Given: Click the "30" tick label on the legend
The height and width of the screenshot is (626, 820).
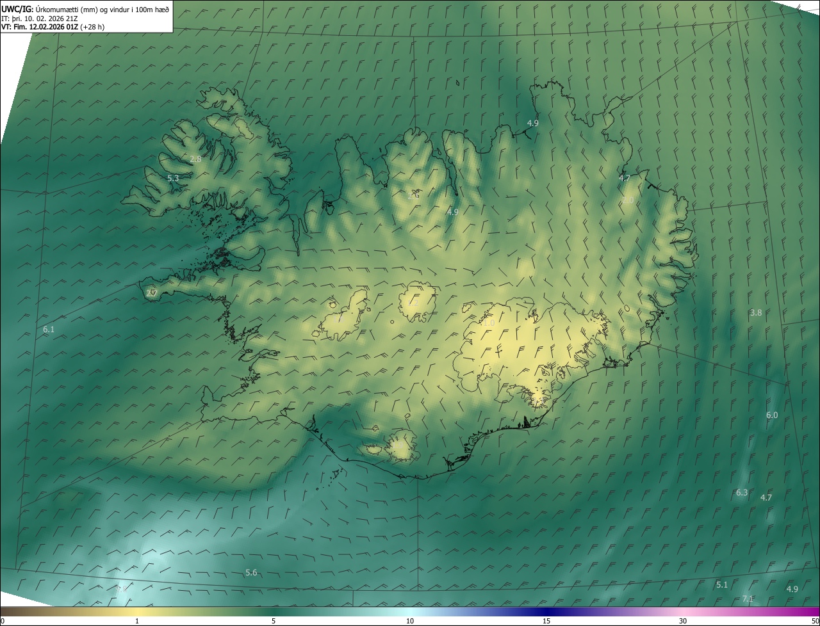Looking at the screenshot, I should [x=683, y=621].
